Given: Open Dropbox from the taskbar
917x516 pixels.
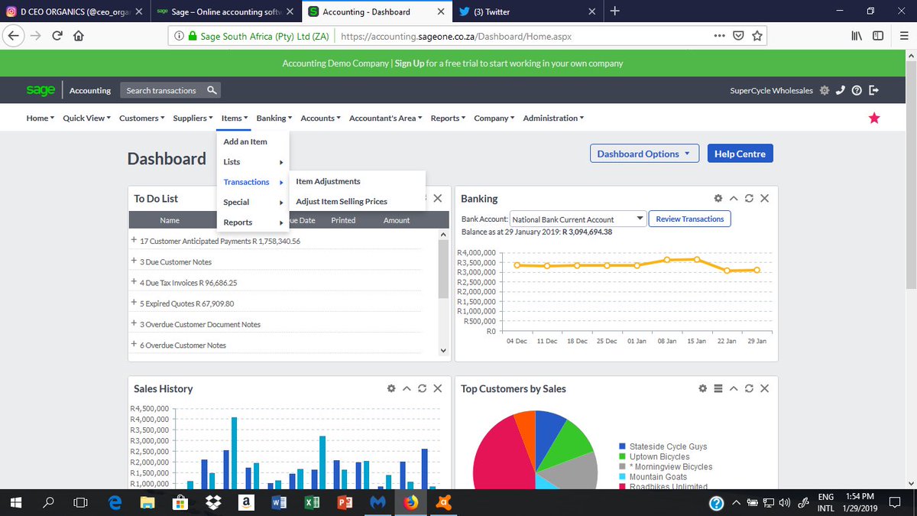Looking at the screenshot, I should pos(214,502).
